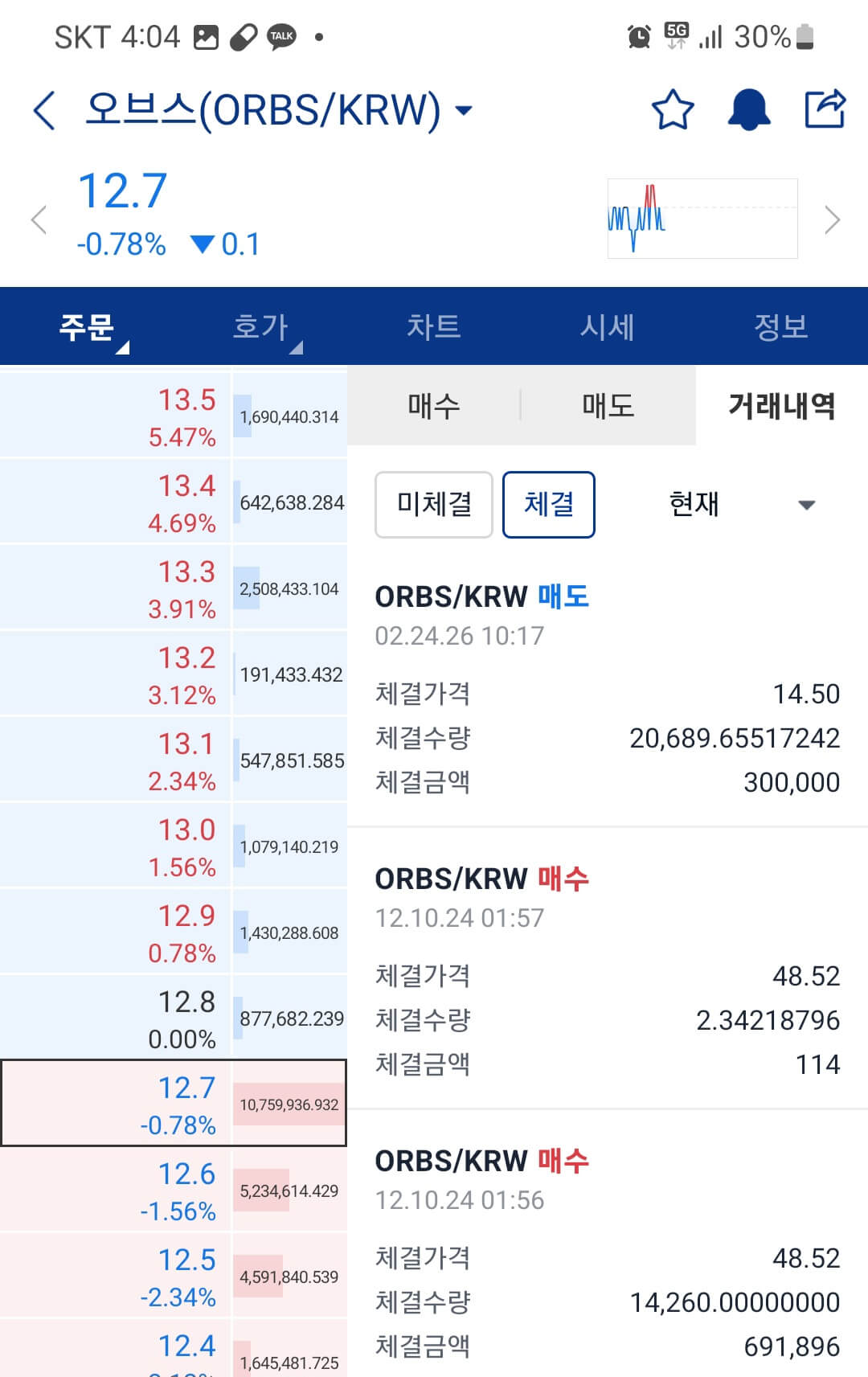
Task: Open KakaoTalk notification in status bar
Action: pos(281,36)
